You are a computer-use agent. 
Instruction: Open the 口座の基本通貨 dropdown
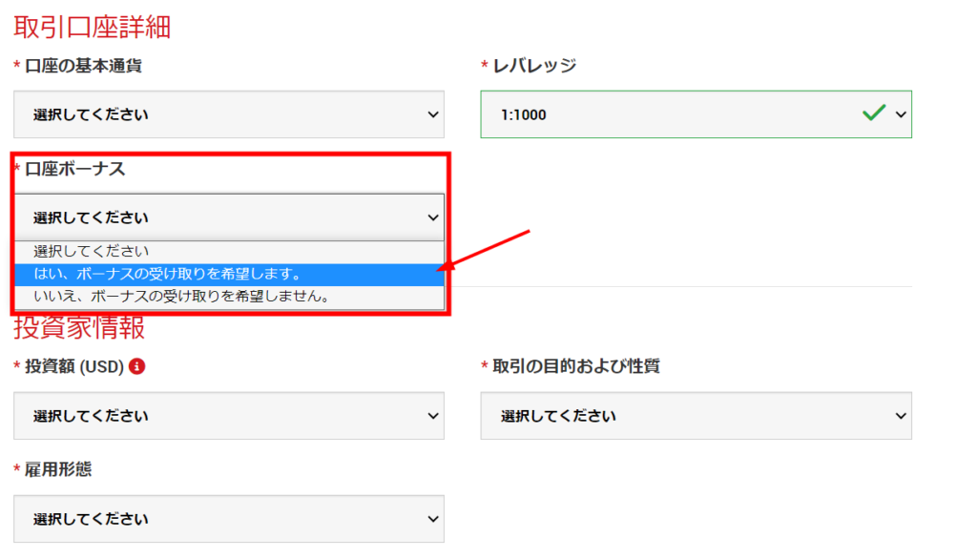229,114
